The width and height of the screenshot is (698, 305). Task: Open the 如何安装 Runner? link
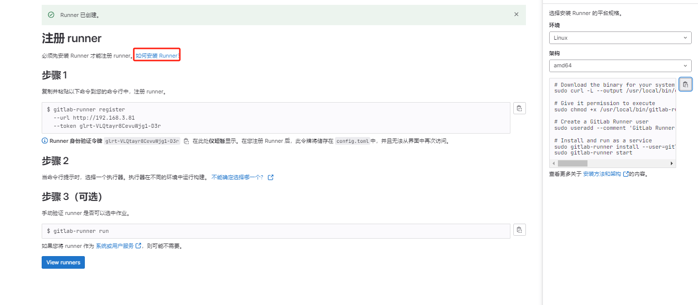(x=156, y=55)
